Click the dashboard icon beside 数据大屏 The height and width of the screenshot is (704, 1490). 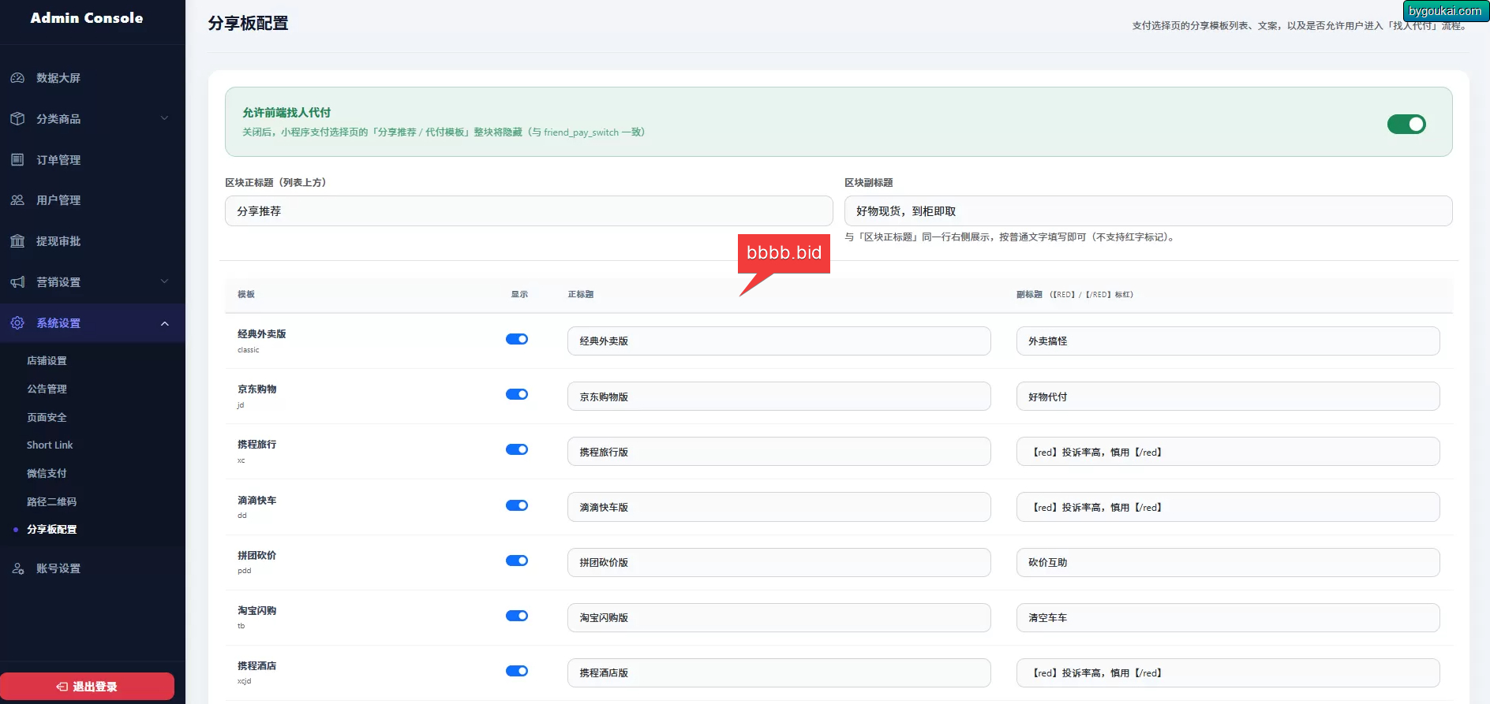(x=17, y=78)
